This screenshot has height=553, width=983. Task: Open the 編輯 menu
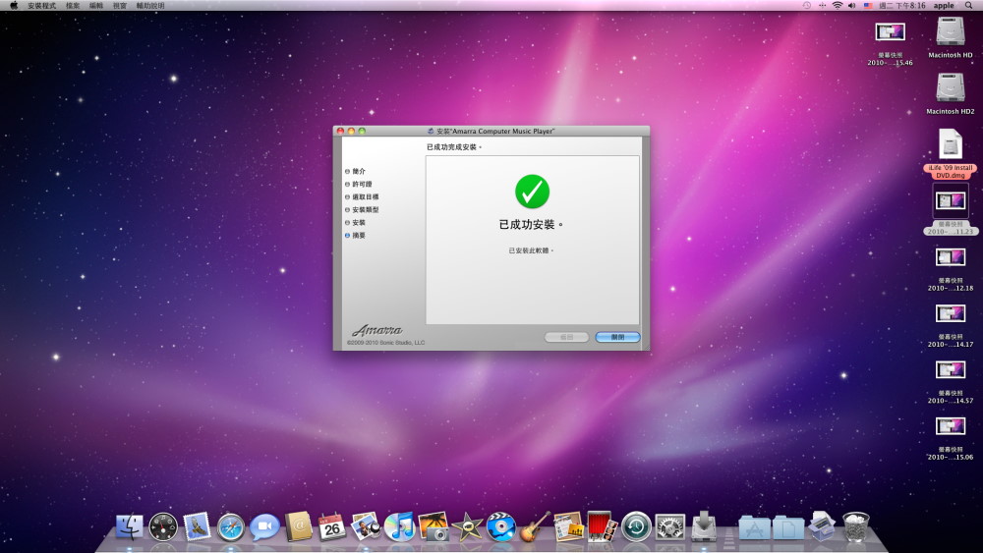(96, 6)
